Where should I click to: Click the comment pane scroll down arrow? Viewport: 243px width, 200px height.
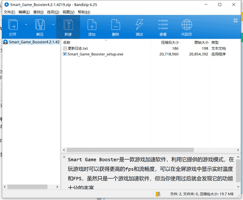(238, 187)
